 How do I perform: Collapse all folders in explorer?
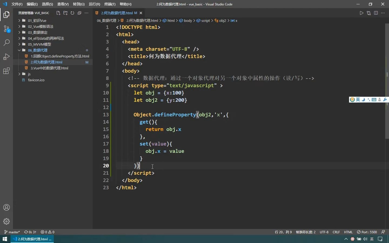79,13
